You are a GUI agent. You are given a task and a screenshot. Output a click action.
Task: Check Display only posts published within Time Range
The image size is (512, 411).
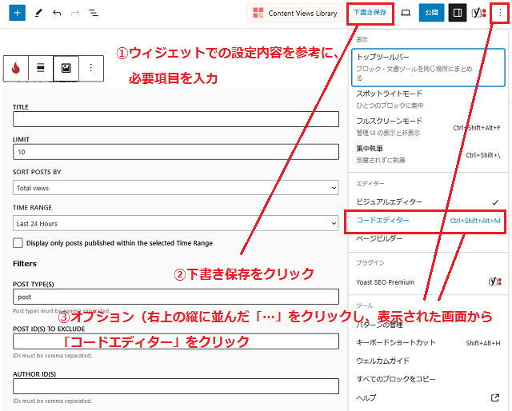18,243
